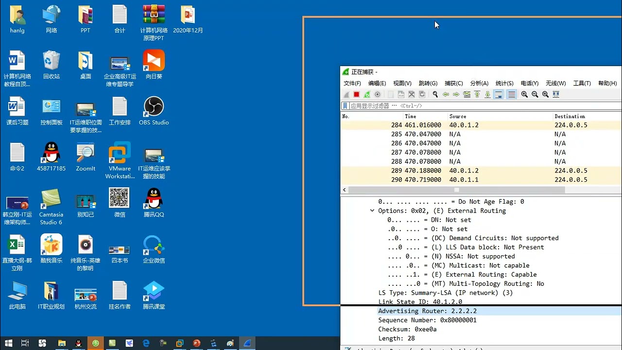The image size is (622, 350).
Task: Open the Camtasia Studio 6 desktop shortcut
Action: point(51,207)
